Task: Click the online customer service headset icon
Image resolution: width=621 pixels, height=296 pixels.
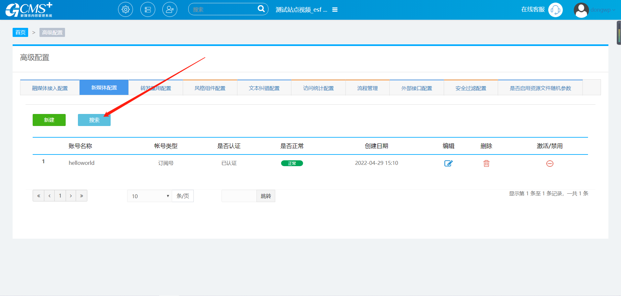Action: 555,10
